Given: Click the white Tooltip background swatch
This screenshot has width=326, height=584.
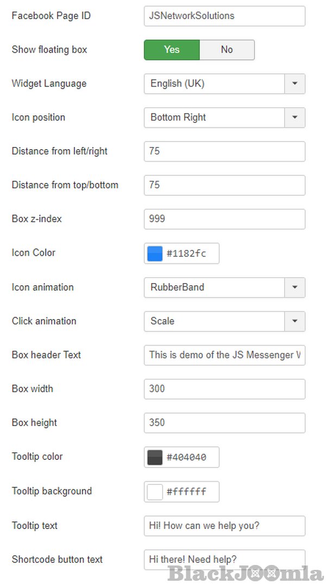Looking at the screenshot, I should (x=155, y=491).
